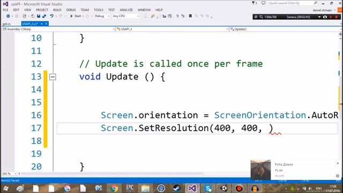The width and height of the screenshot is (343, 193).
Task: Open the HELP menu
Action: point(159,10)
